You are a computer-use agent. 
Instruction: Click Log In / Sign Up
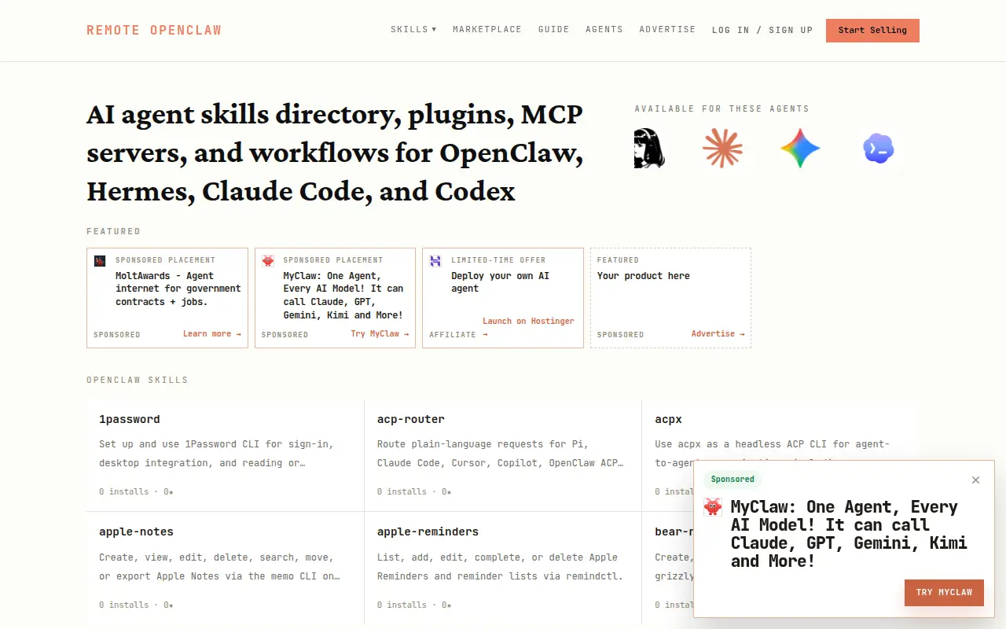tap(762, 30)
